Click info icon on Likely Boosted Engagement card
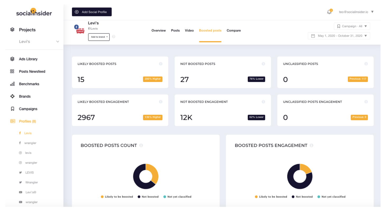The width and height of the screenshot is (386, 211). [x=160, y=102]
